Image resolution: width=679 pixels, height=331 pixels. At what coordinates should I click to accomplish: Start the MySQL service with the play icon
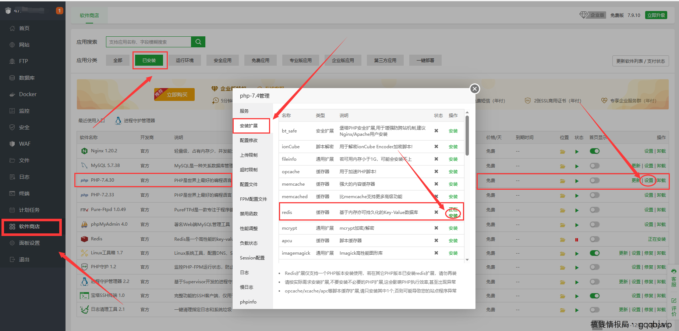click(577, 165)
